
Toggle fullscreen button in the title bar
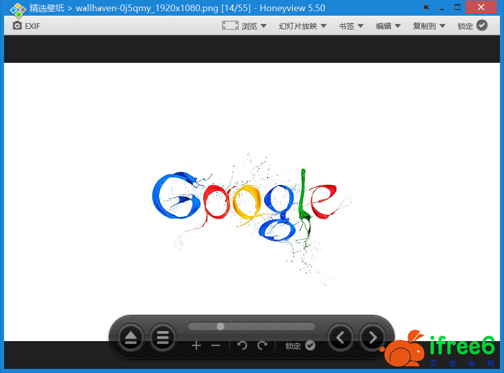426,8
